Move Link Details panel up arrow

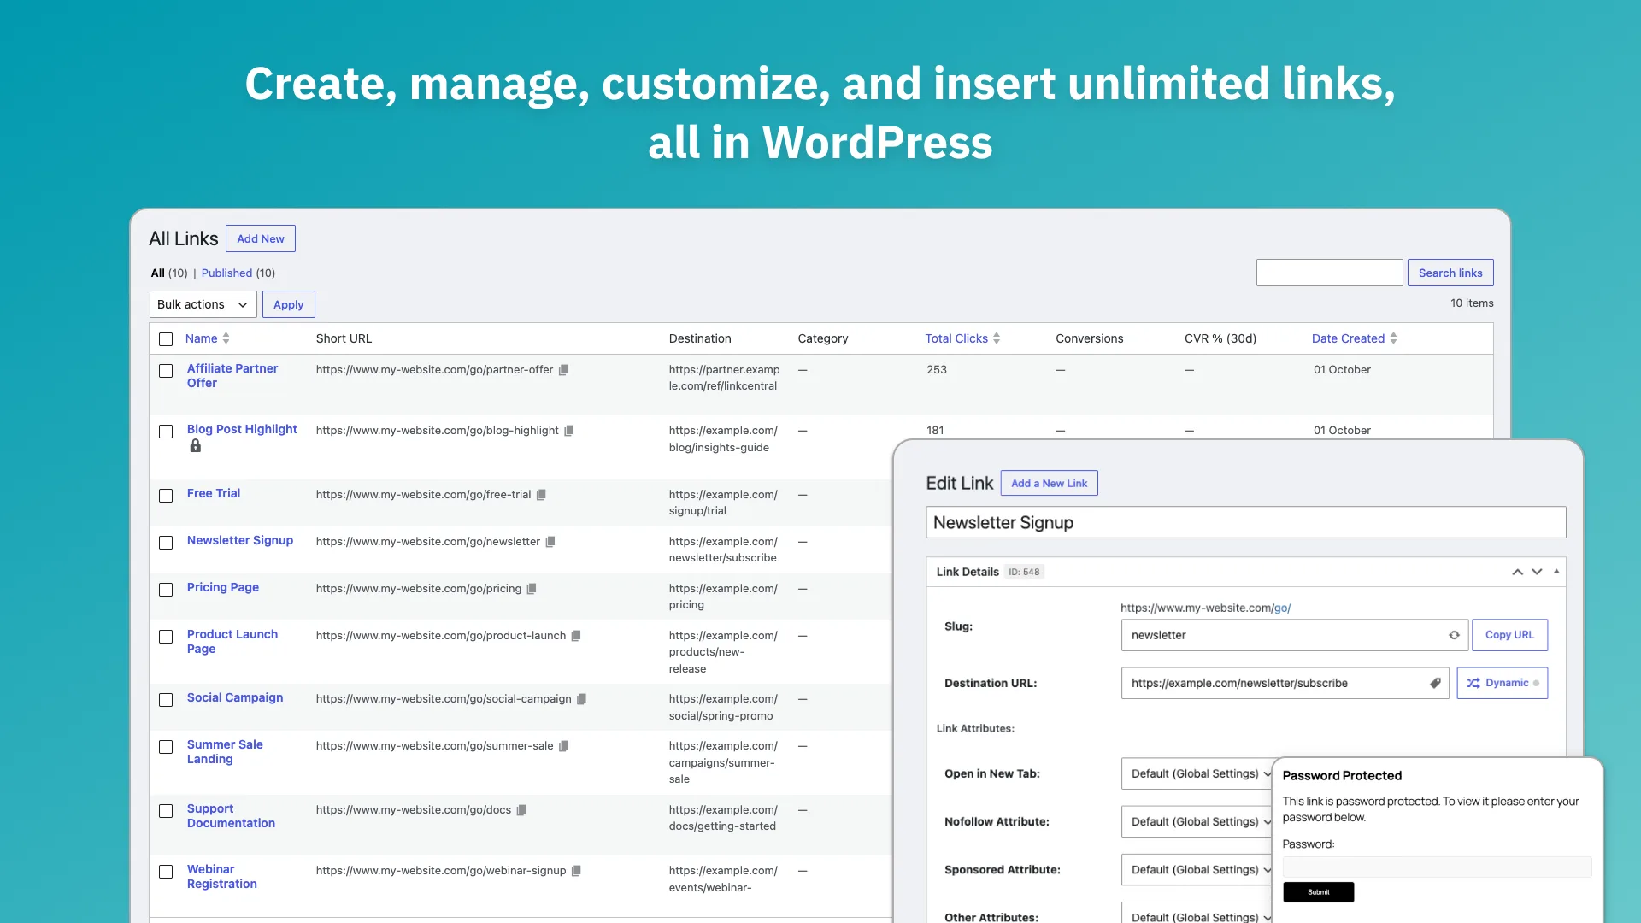click(x=1517, y=572)
